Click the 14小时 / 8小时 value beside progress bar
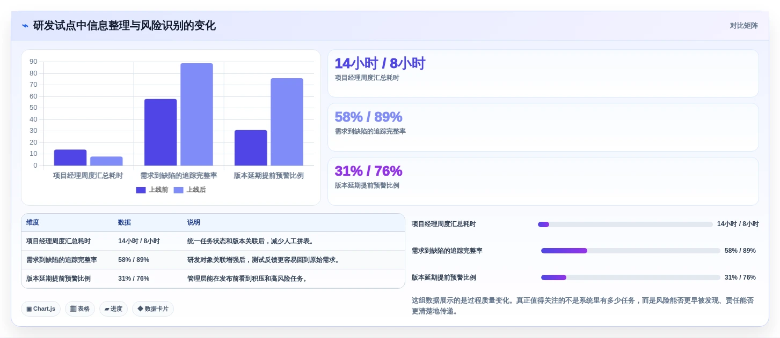This screenshot has width=780, height=338. tap(738, 224)
